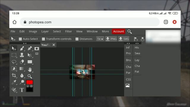Screen dimensions: 190x107
Task: Open the More menu
Action: tap(105, 32)
